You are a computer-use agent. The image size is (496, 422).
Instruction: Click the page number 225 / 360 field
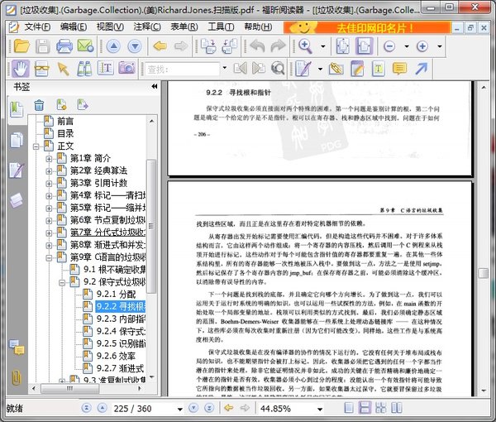144,409
